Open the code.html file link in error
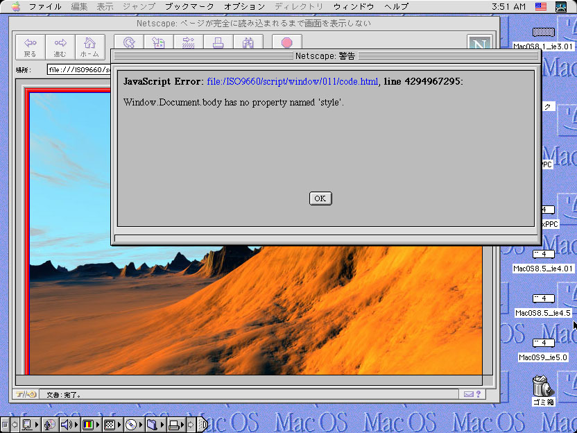Viewport: 577px width, 433px height. 293,81
